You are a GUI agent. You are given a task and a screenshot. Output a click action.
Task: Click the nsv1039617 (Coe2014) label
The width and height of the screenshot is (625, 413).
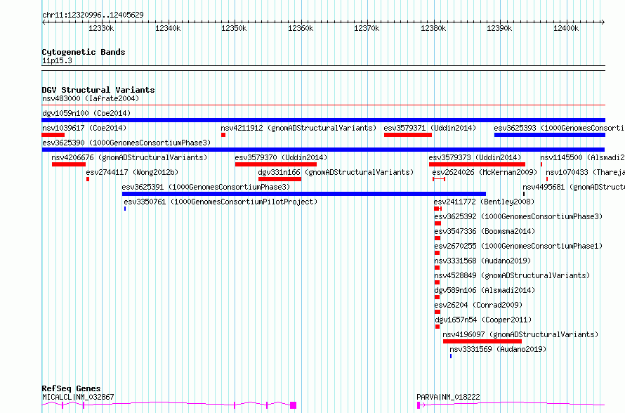point(84,128)
